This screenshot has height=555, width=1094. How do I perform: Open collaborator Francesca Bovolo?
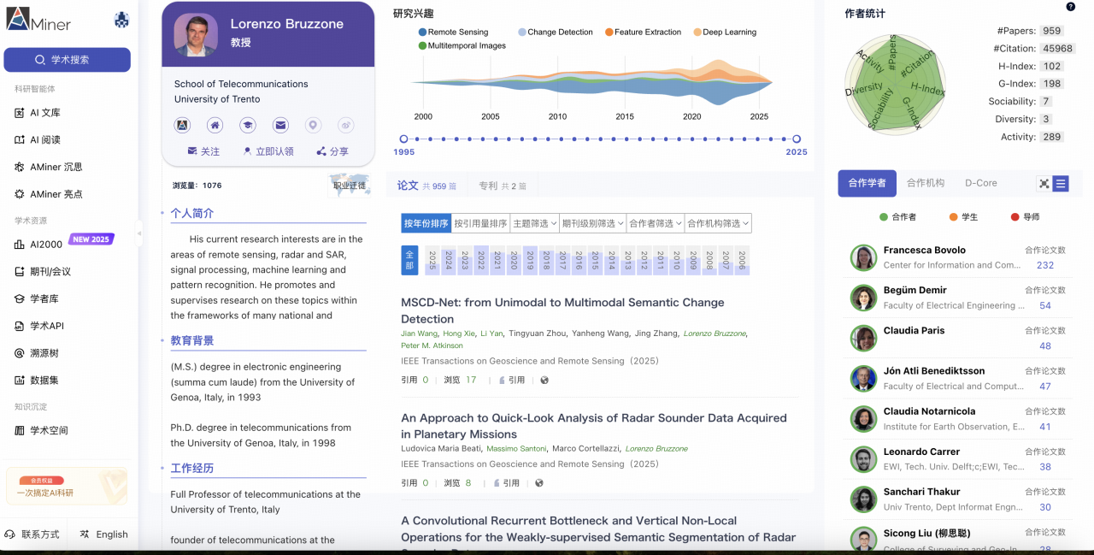click(x=925, y=251)
